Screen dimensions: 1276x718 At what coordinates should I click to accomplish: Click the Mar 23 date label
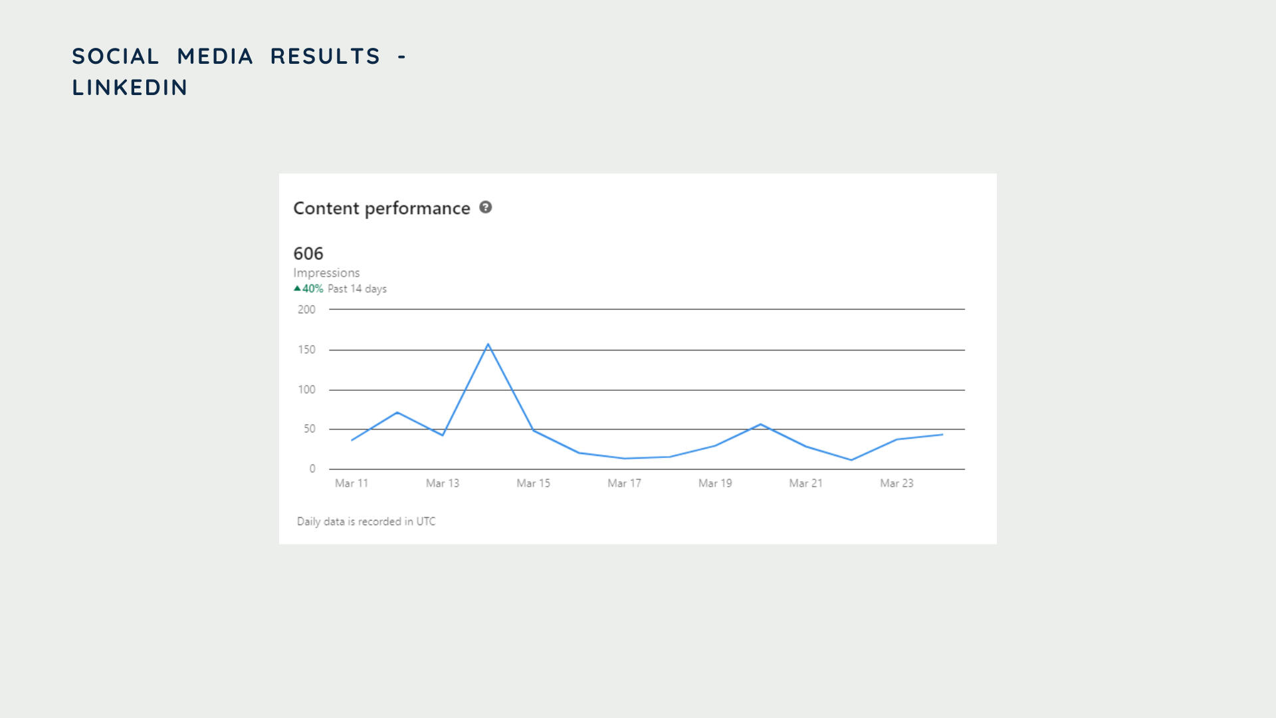[897, 483]
